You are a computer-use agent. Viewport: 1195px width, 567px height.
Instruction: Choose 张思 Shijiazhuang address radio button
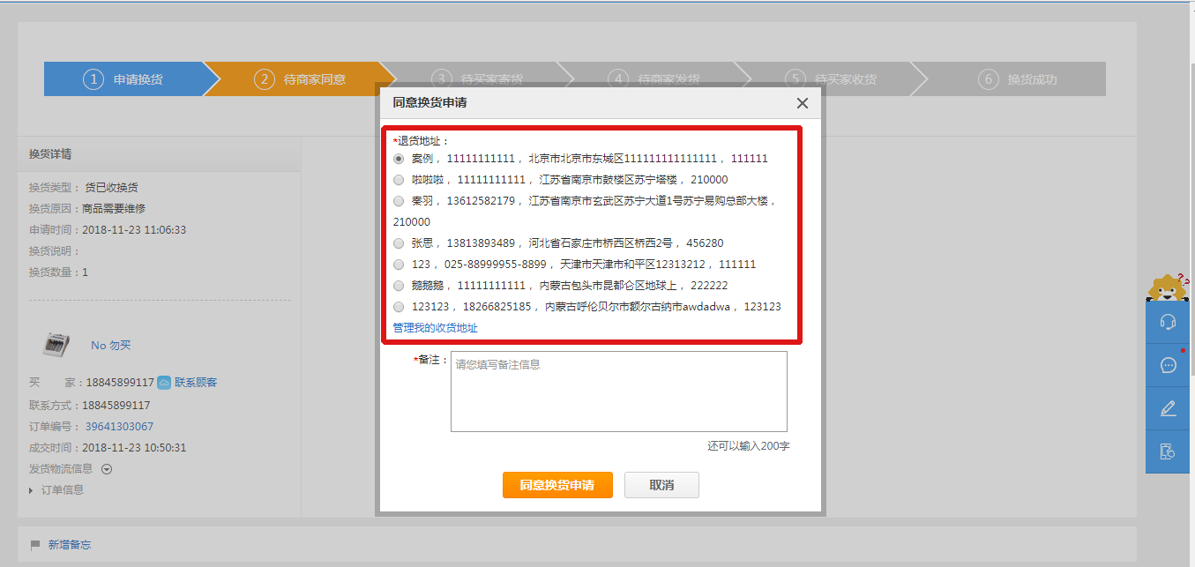point(399,243)
